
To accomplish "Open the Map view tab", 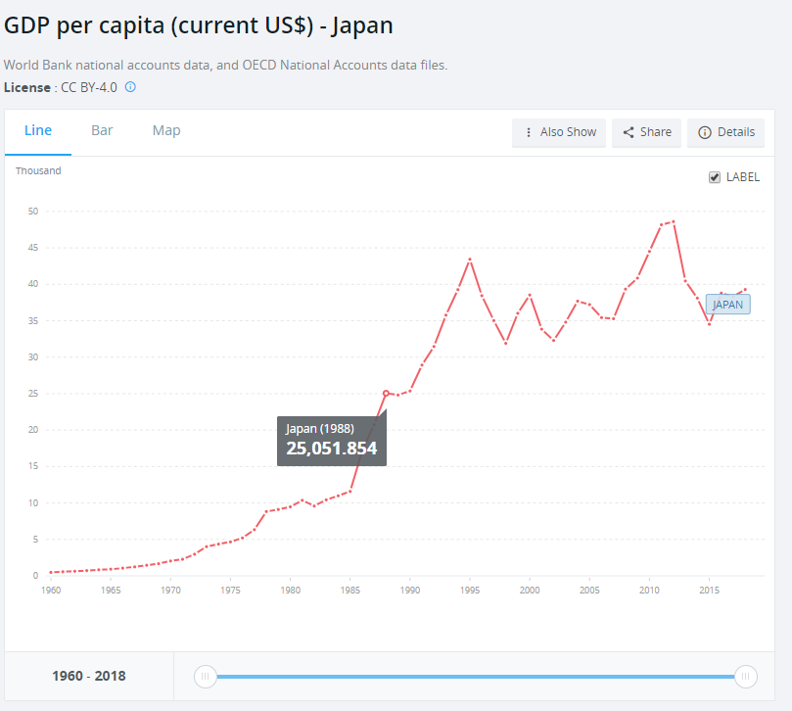I will pos(165,129).
